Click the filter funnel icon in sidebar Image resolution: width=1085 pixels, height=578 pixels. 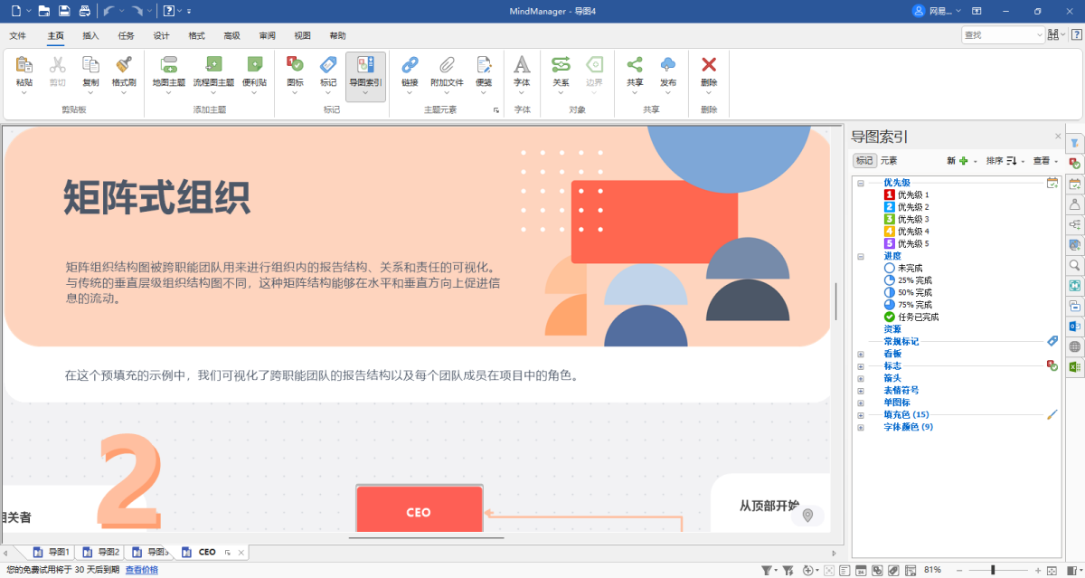(x=1074, y=143)
